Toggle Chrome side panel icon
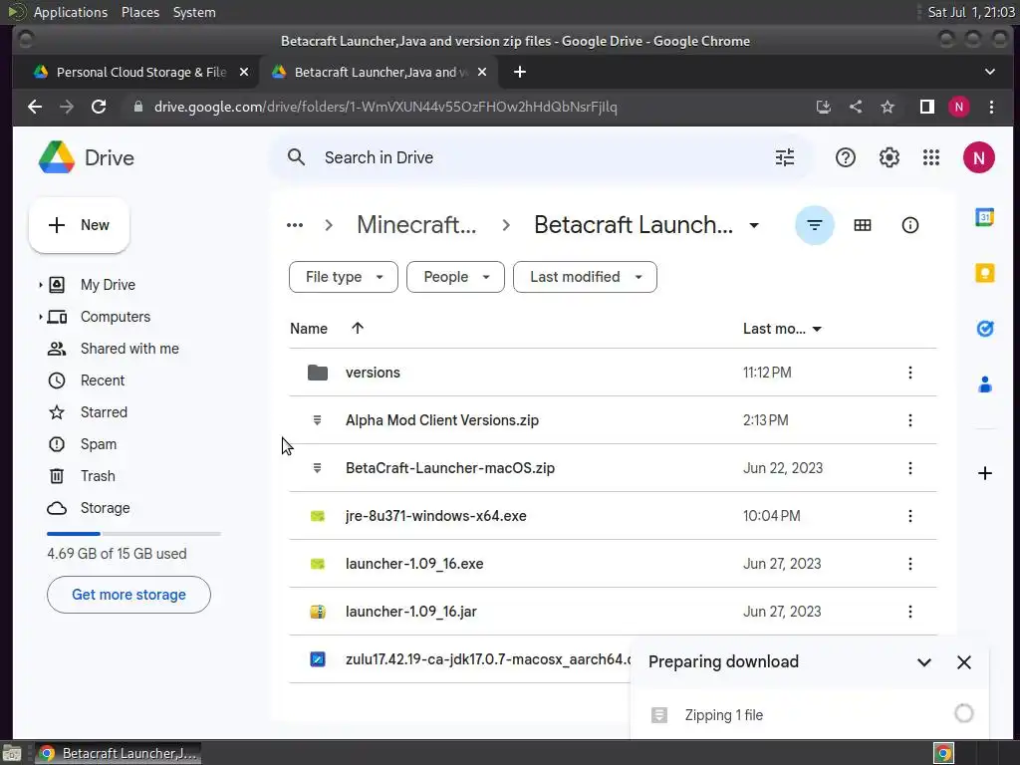The height and width of the screenshot is (765, 1020). (927, 107)
